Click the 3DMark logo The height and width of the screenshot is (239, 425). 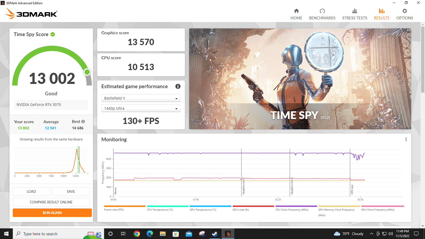click(31, 14)
